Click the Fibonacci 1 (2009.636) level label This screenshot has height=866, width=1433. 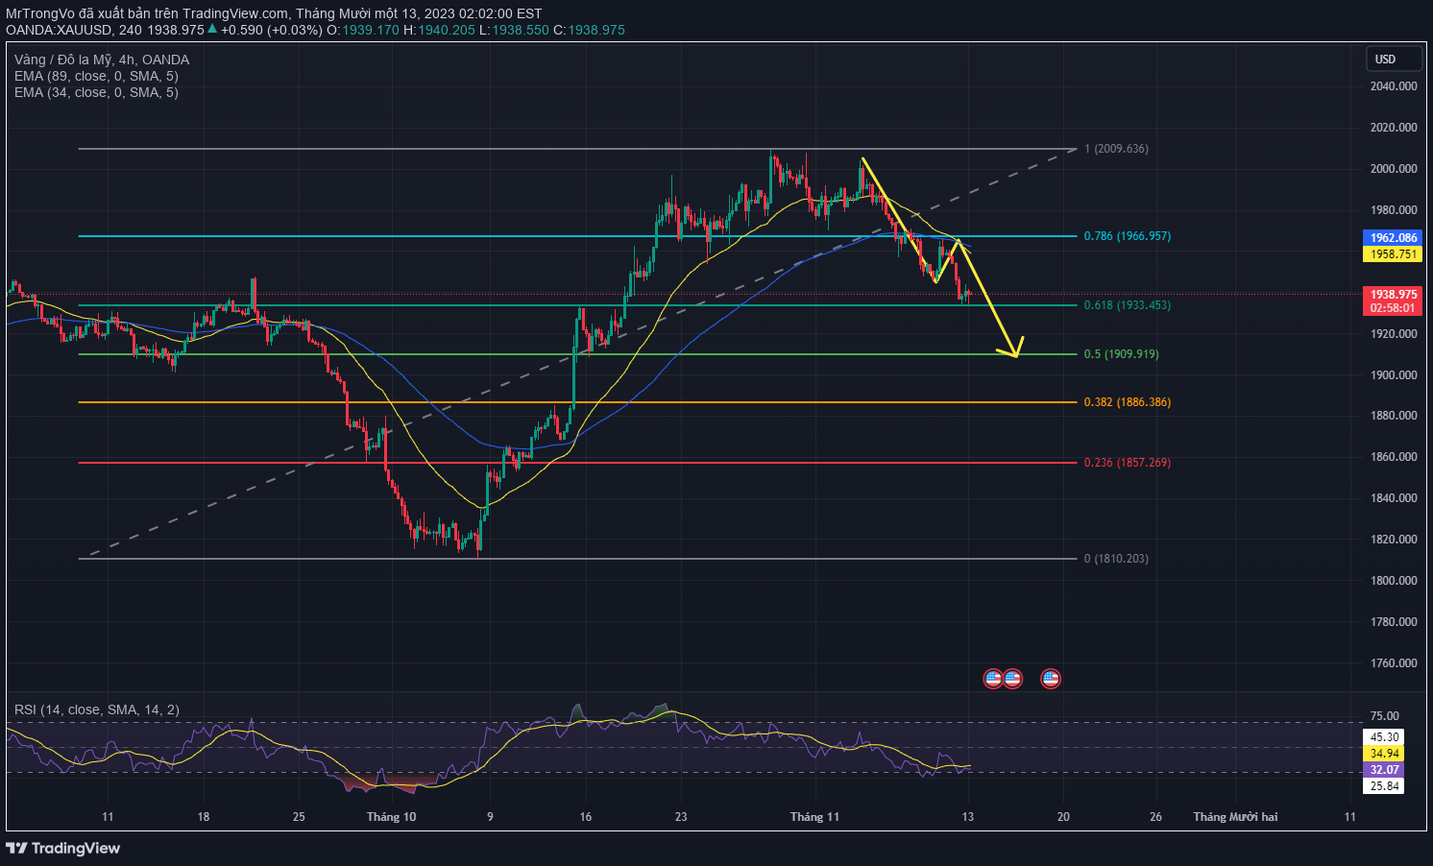point(1116,149)
